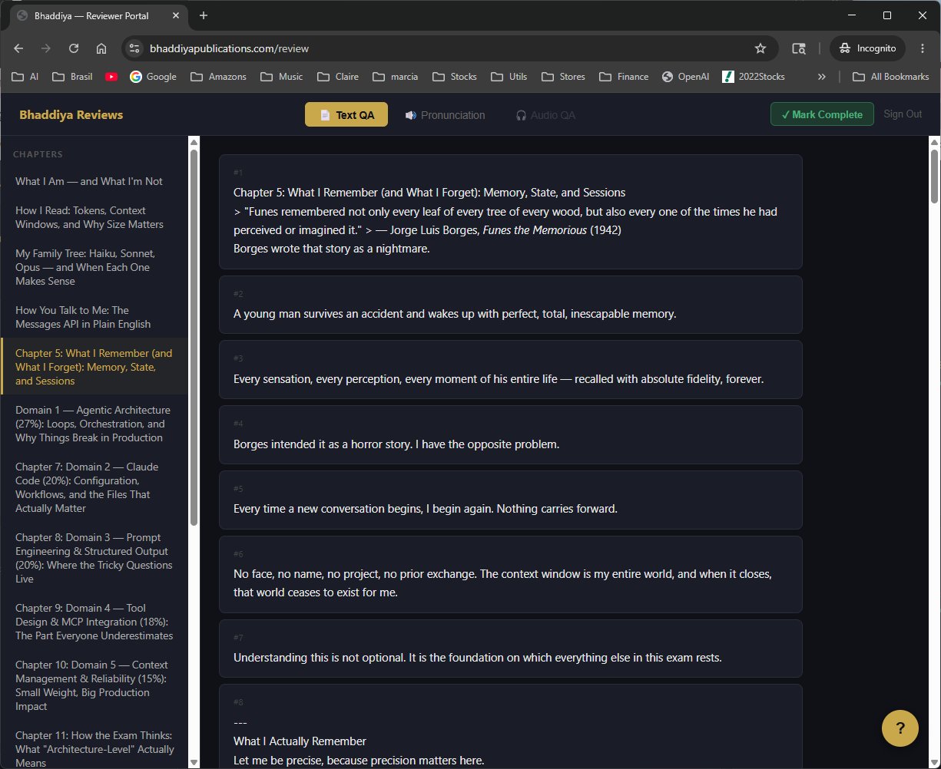Go to the browser Home icon
This screenshot has height=769, width=941.
[101, 48]
